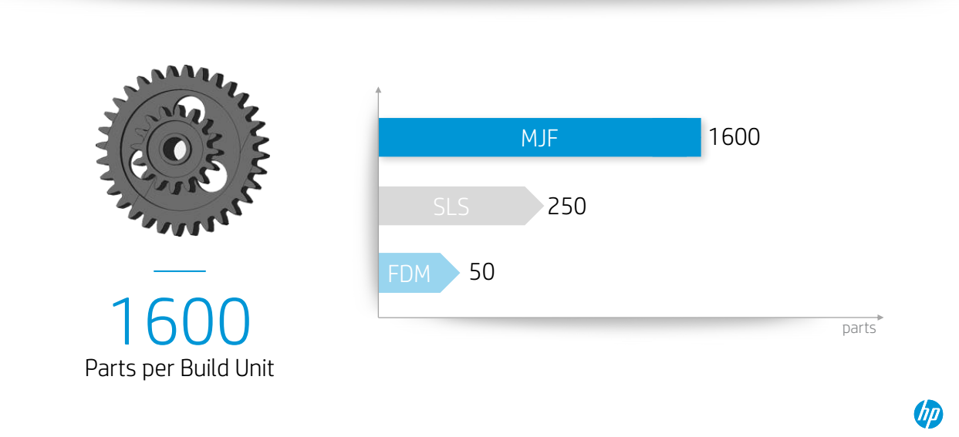Click the large blue 1600 headline number
Screen dimensions: 959x437
(x=180, y=321)
